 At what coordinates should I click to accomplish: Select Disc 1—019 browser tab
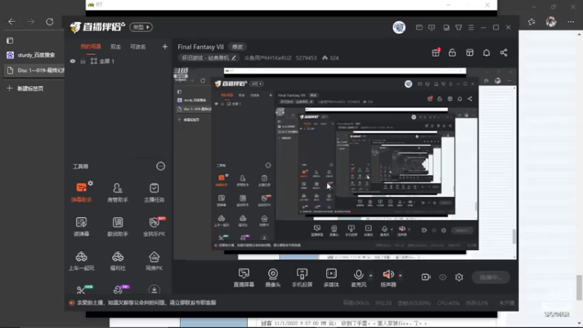pyautogui.click(x=34, y=70)
